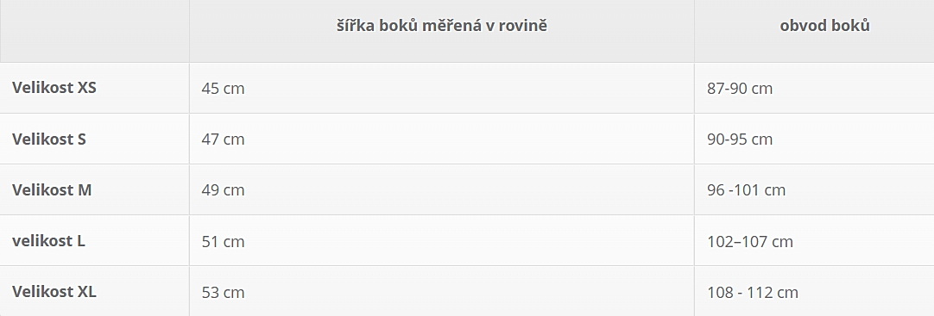Select the 'Velikost XL' row label
Viewport: 934px width, 316px height.
54,292
